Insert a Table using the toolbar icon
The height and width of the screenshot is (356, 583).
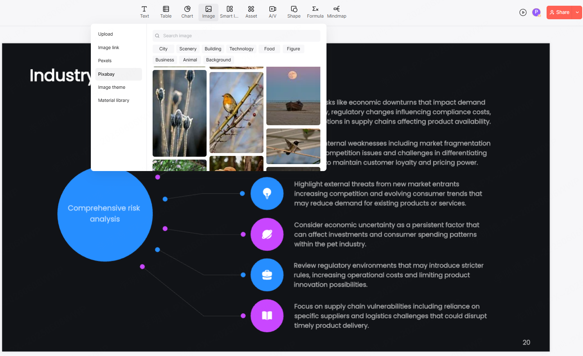tap(166, 12)
